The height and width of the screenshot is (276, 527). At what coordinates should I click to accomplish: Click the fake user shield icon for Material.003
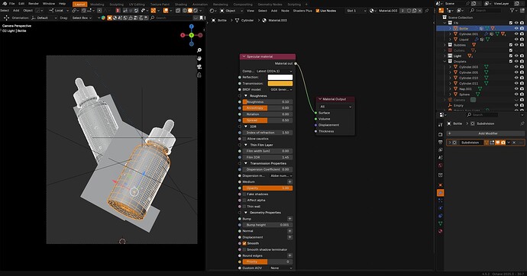(409, 11)
